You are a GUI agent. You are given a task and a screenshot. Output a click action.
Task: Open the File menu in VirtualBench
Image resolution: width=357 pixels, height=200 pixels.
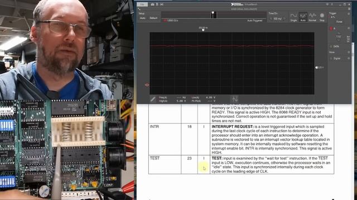pos(142,4)
